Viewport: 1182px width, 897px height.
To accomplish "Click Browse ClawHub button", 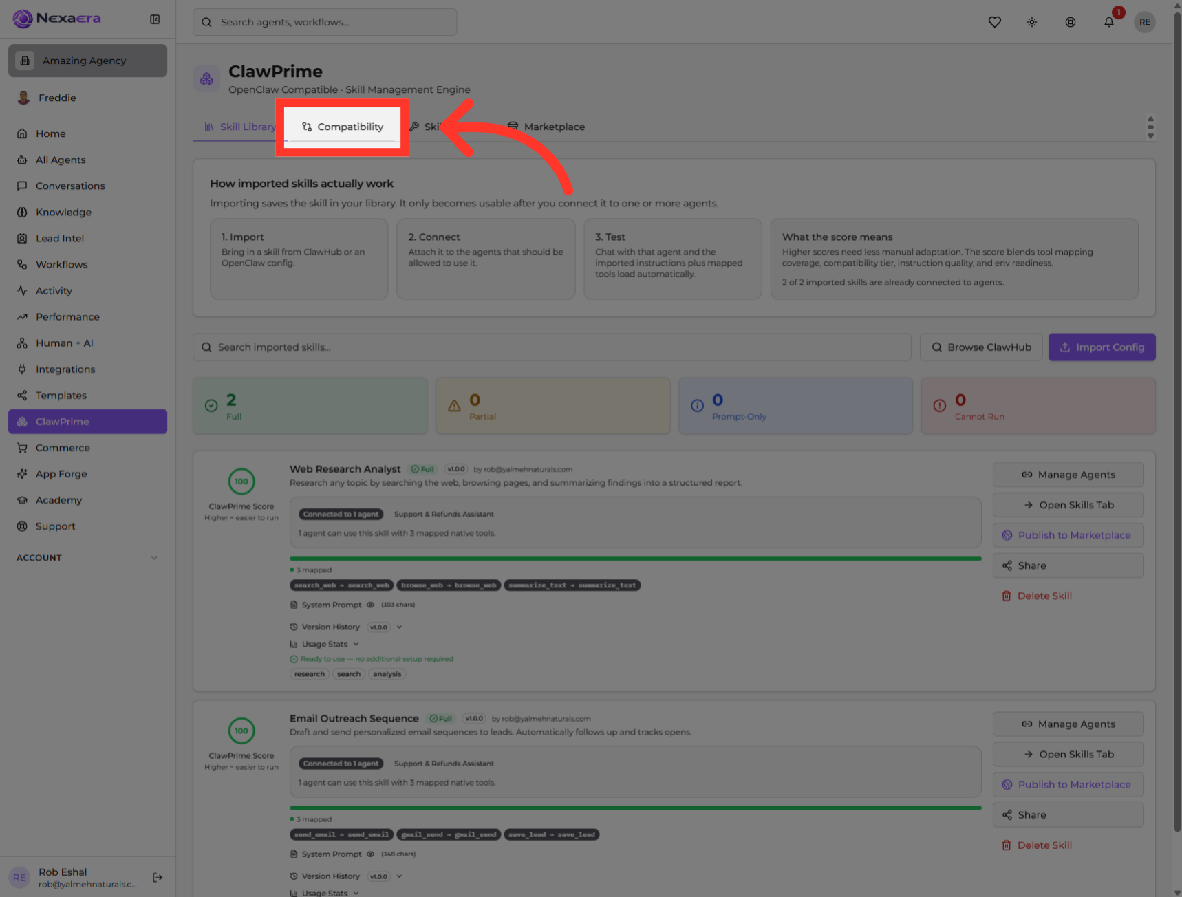I will tap(981, 347).
